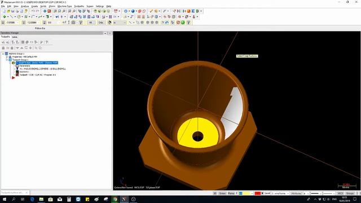The width and height of the screenshot is (361, 203).
Task: Click the green Help circle icon in ribbon toolbar
Action: pos(183,23)
